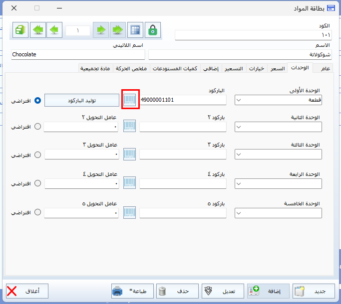Click the green stacked cards icon

pyautogui.click(x=20, y=30)
